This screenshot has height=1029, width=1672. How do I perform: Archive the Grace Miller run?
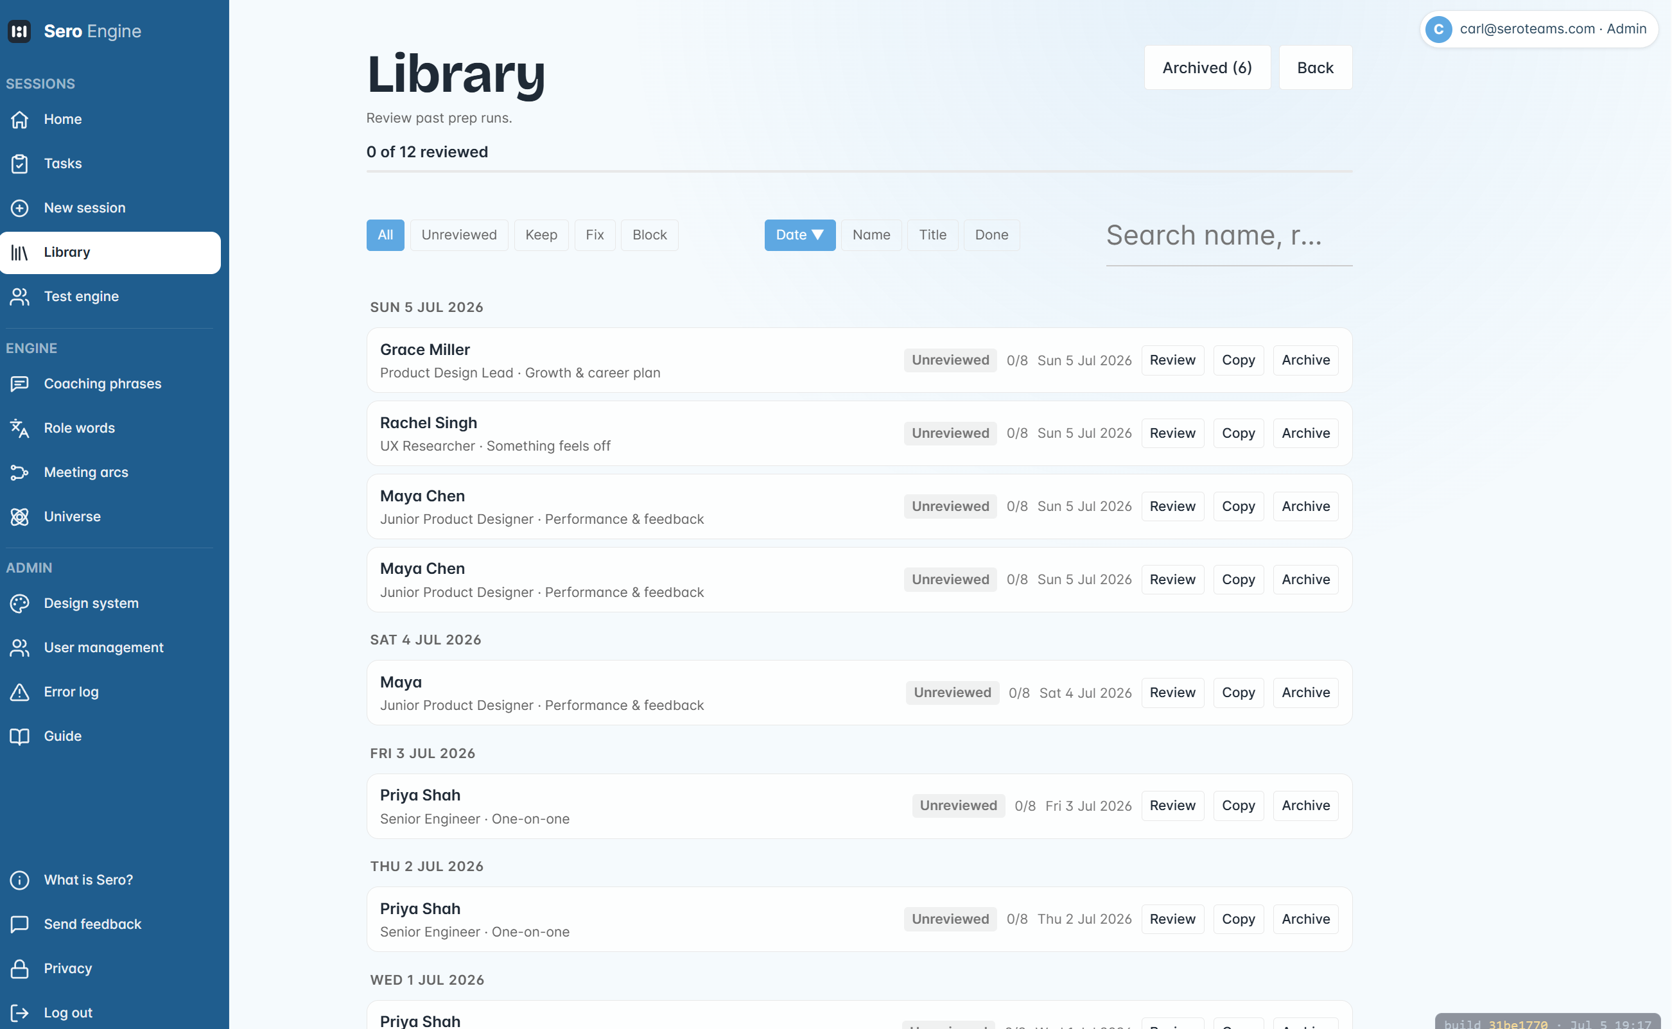tap(1305, 360)
